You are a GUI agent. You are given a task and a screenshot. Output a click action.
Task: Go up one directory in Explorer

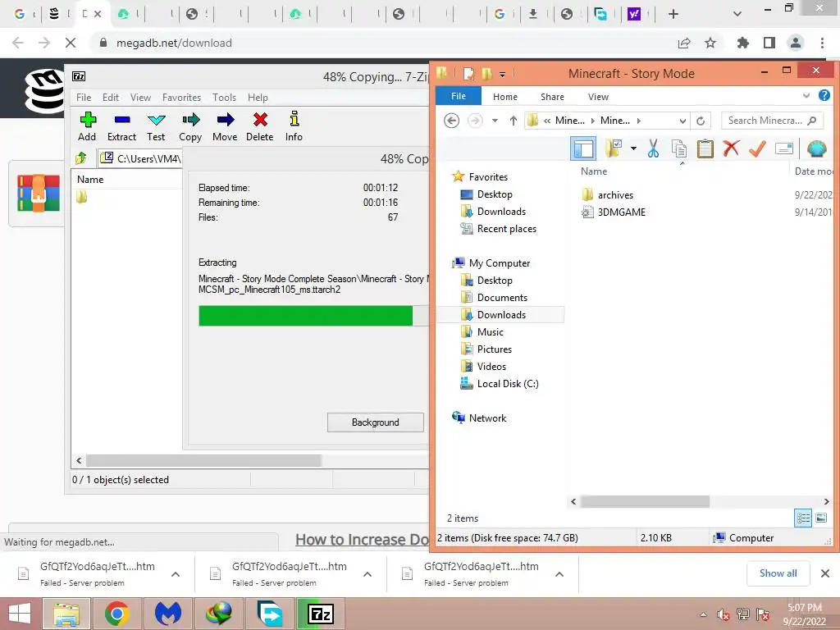coord(514,121)
